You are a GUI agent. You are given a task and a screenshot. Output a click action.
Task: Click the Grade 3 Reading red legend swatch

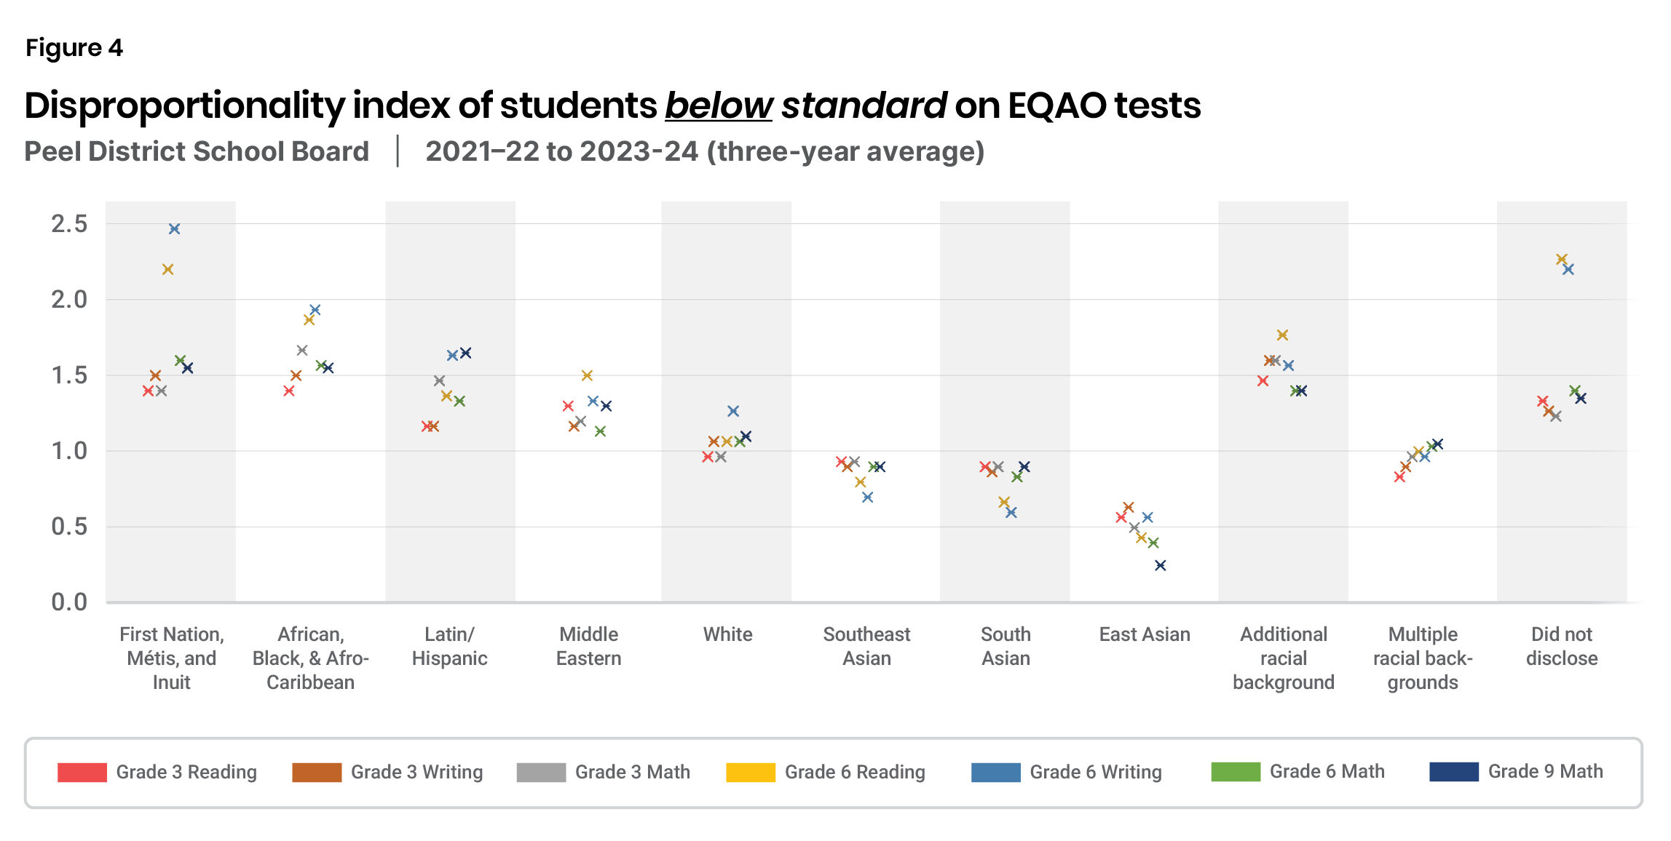[82, 772]
